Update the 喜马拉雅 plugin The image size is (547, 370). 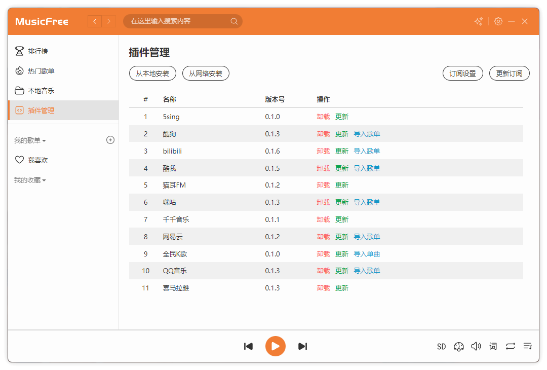342,288
